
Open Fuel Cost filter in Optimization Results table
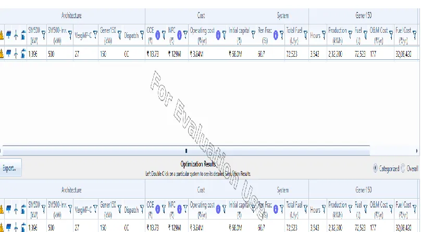coord(415,210)
